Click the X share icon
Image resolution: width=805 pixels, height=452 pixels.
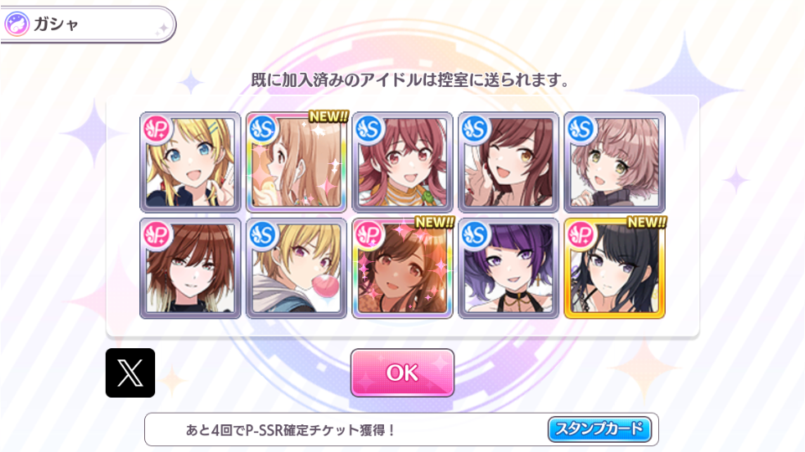(x=131, y=372)
